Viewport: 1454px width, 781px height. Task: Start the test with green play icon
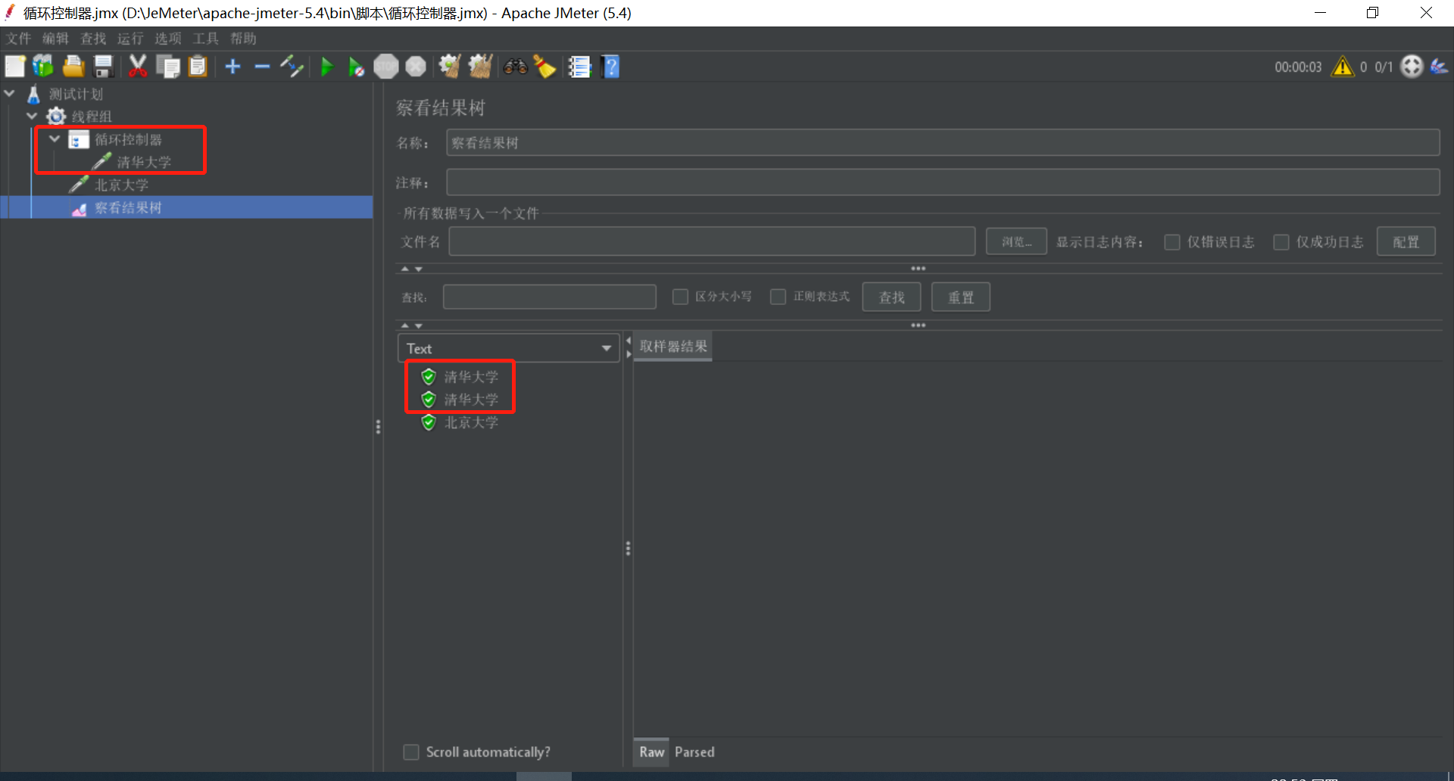click(327, 67)
